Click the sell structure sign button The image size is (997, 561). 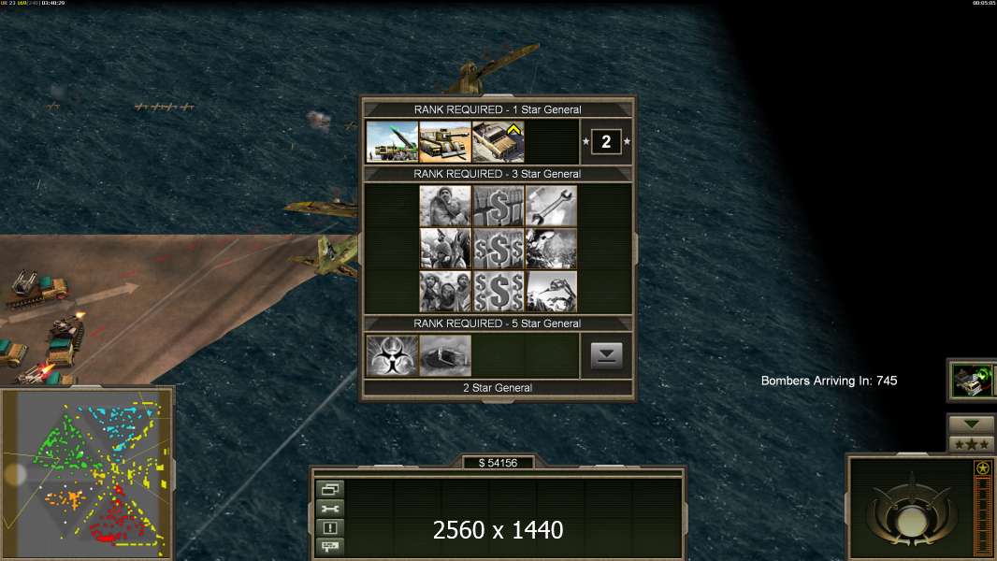330,546
